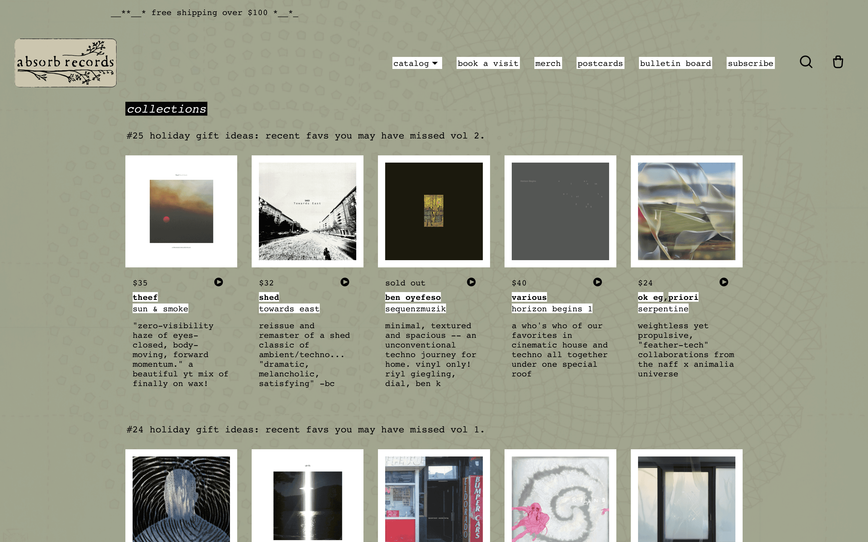
Task: Play preview for shed towards east
Action: point(345,282)
